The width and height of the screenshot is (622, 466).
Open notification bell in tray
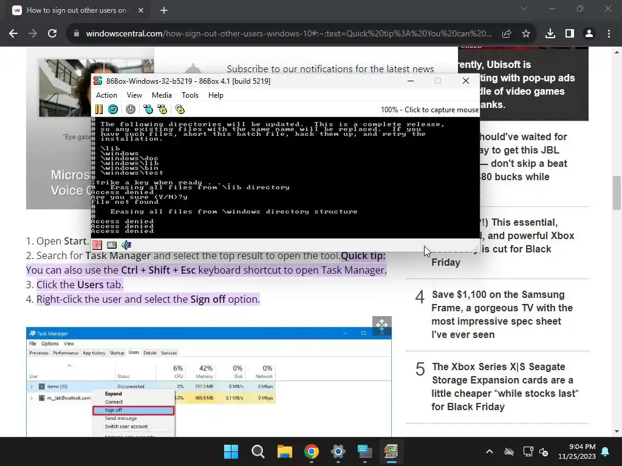tap(606, 451)
